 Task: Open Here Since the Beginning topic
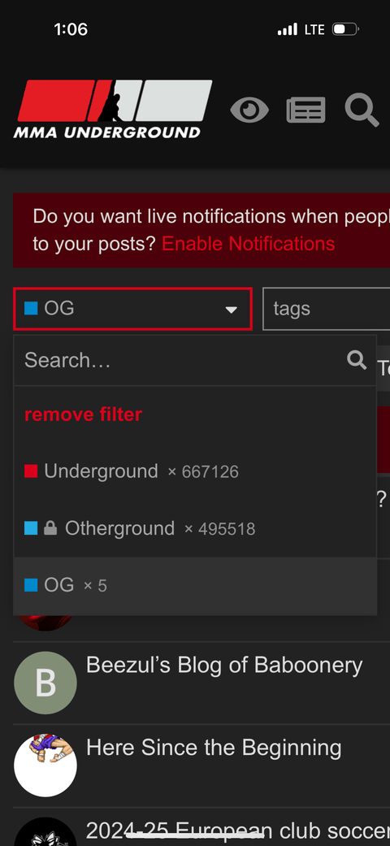coord(214,748)
